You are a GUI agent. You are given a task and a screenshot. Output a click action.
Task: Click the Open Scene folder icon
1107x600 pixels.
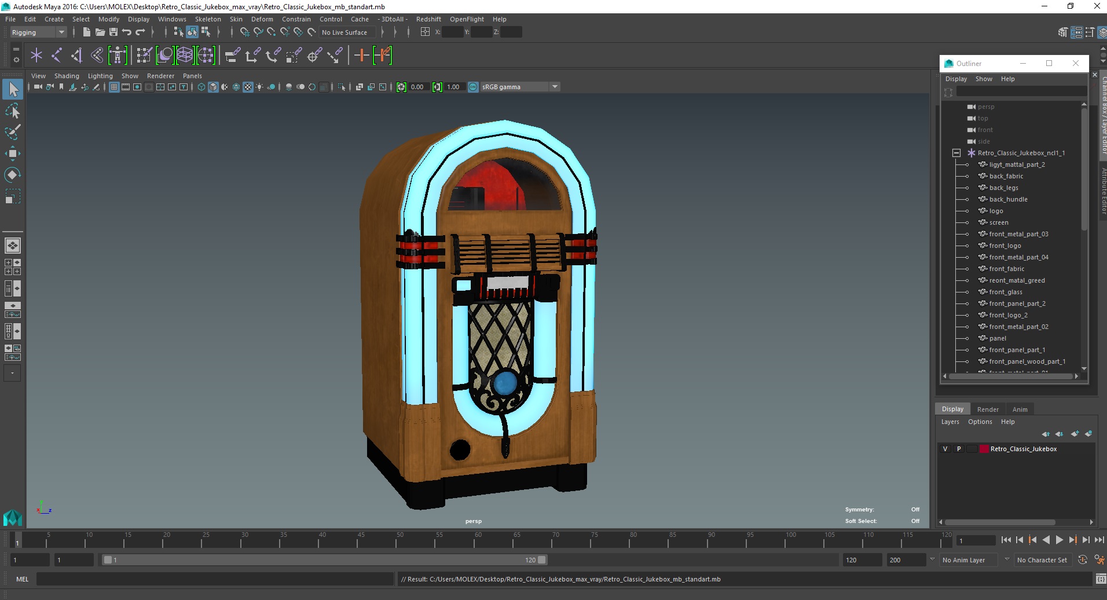[100, 32]
